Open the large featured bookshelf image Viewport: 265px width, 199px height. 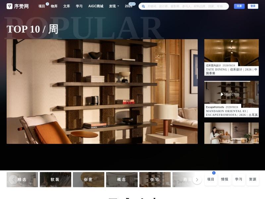[x=102, y=92]
